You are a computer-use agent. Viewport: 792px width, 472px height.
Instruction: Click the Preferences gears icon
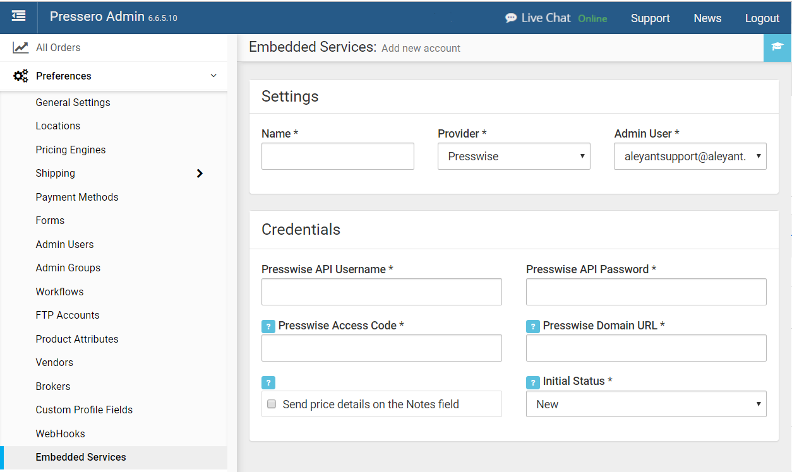coord(21,76)
